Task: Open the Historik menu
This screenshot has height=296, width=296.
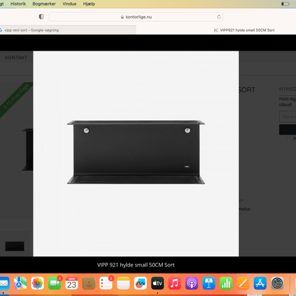Action: tap(18, 4)
